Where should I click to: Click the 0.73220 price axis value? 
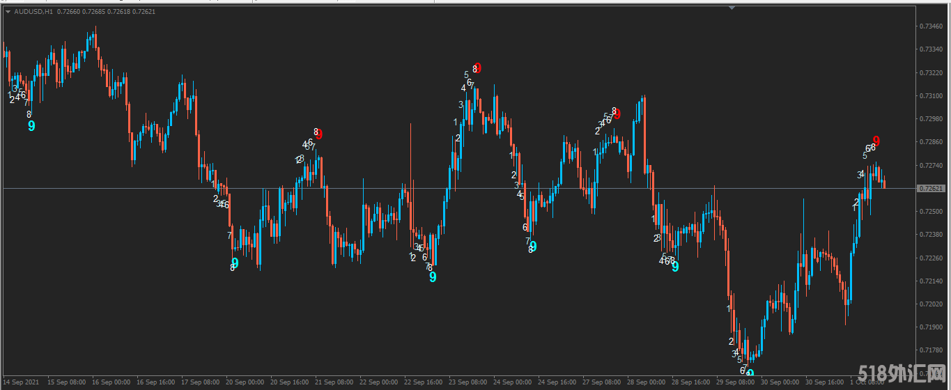[929, 72]
